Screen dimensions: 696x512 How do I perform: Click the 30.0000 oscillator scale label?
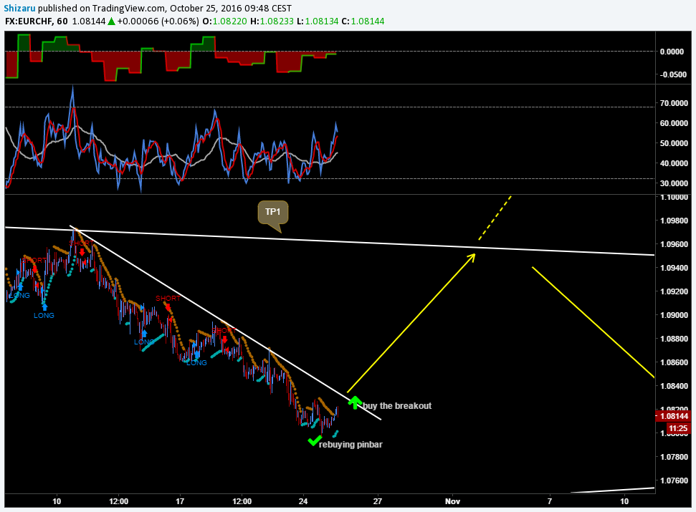coord(674,183)
